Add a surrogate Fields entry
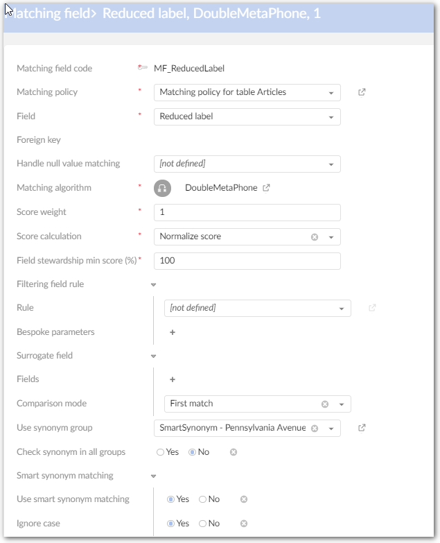Viewport: 440px width, 543px height. pos(173,379)
